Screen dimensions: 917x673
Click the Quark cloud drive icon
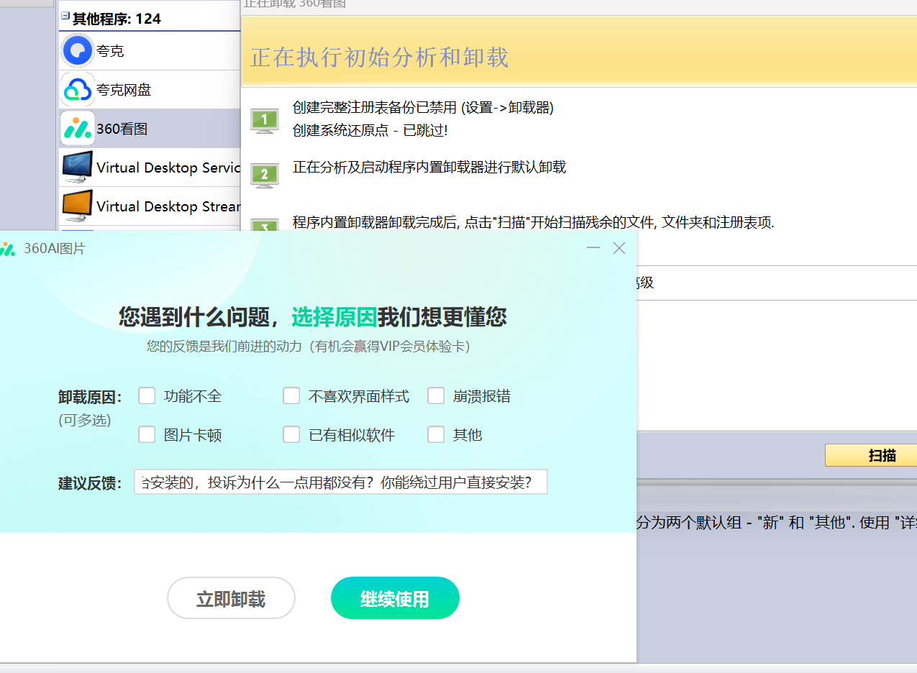click(78, 90)
